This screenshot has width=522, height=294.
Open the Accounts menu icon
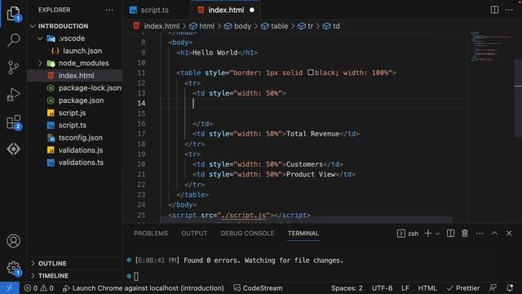point(13,241)
